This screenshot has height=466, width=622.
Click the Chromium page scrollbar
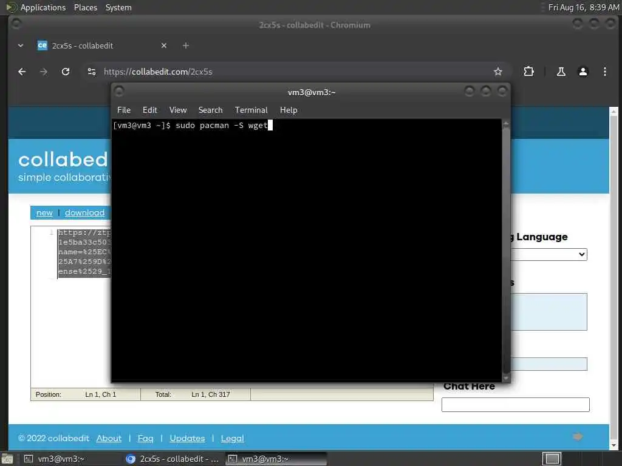pyautogui.click(x=613, y=277)
